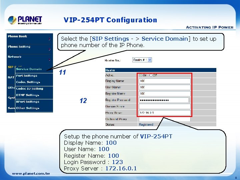Open the Network menu

15,57
